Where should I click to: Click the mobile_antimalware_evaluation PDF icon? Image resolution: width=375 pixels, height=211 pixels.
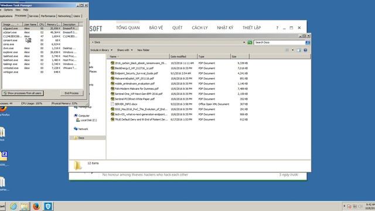112,83
